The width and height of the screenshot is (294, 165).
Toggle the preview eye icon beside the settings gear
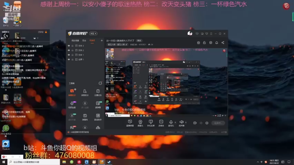(201, 123)
